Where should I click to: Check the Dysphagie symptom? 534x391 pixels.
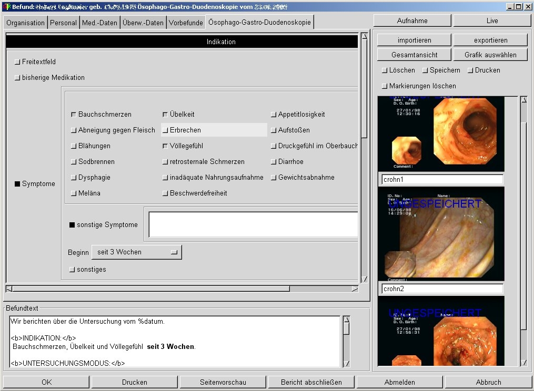pos(74,177)
